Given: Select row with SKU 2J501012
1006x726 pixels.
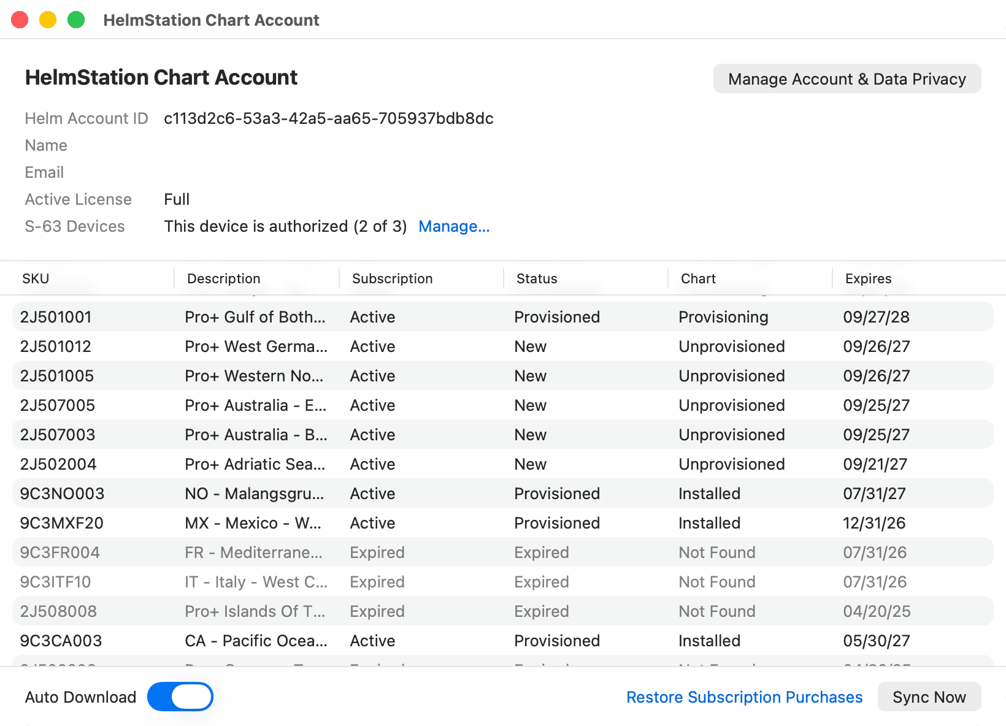Looking at the screenshot, I should 503,346.
